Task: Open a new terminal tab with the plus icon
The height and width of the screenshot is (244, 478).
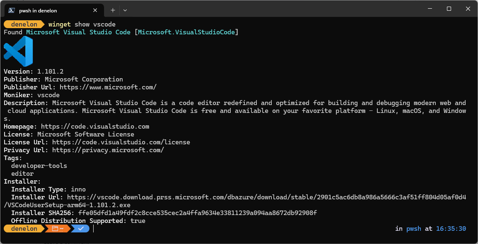Action: coord(113,10)
